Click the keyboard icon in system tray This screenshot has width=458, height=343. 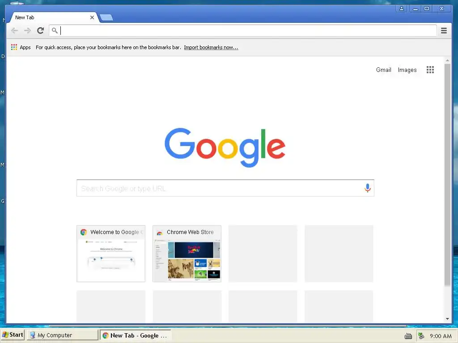point(408,336)
